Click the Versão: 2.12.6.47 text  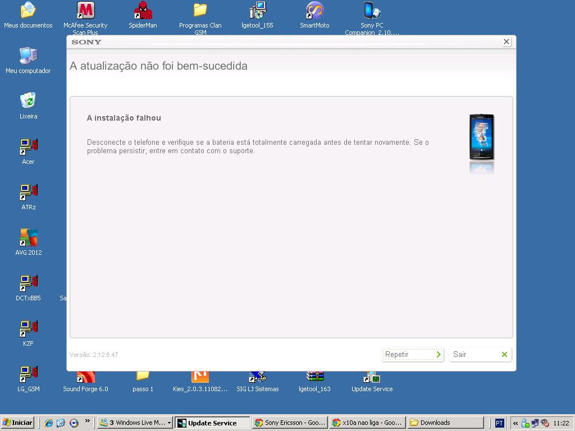[94, 355]
